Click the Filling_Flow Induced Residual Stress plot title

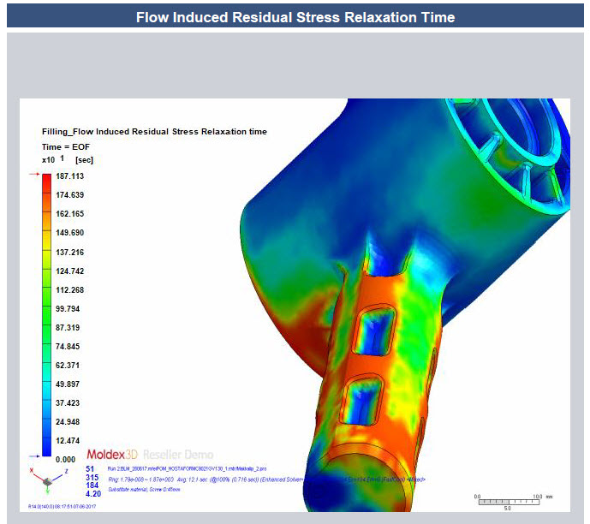pos(154,132)
